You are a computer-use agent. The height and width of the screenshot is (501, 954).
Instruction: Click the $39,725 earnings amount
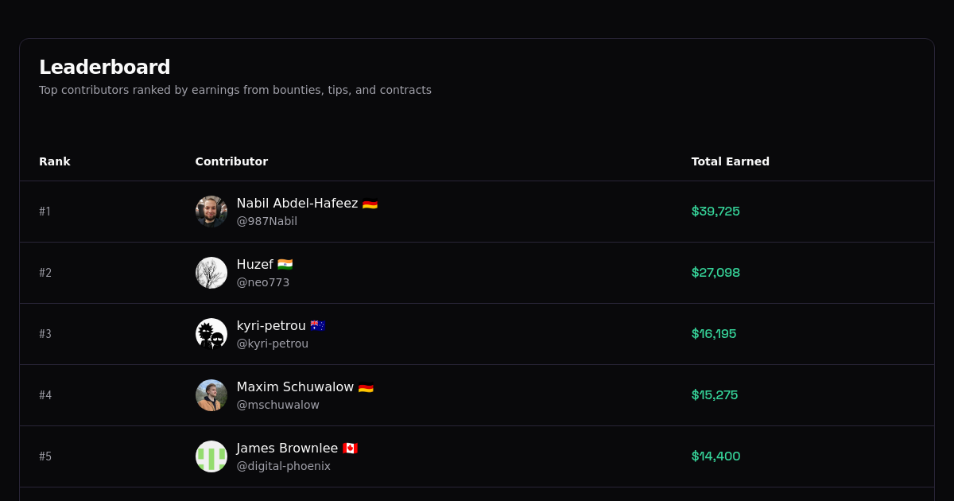715,212
